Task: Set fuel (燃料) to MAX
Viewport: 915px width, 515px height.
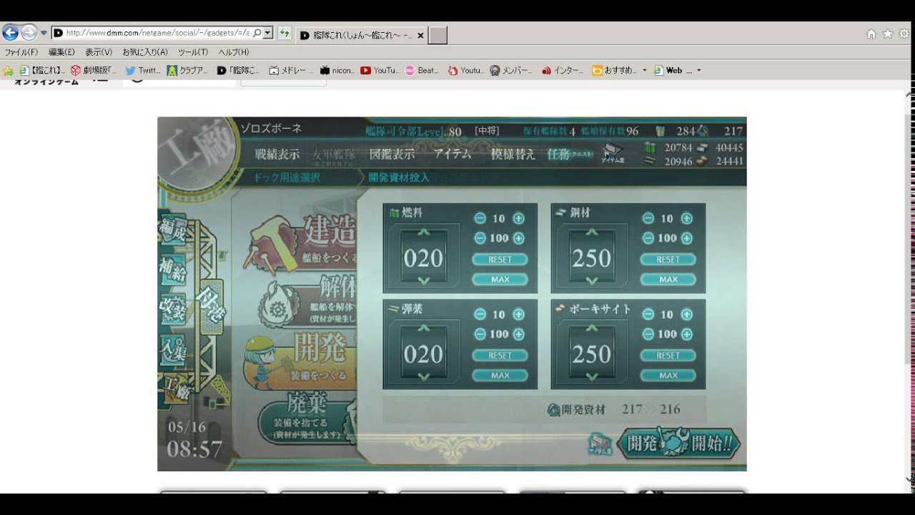Action: click(500, 279)
